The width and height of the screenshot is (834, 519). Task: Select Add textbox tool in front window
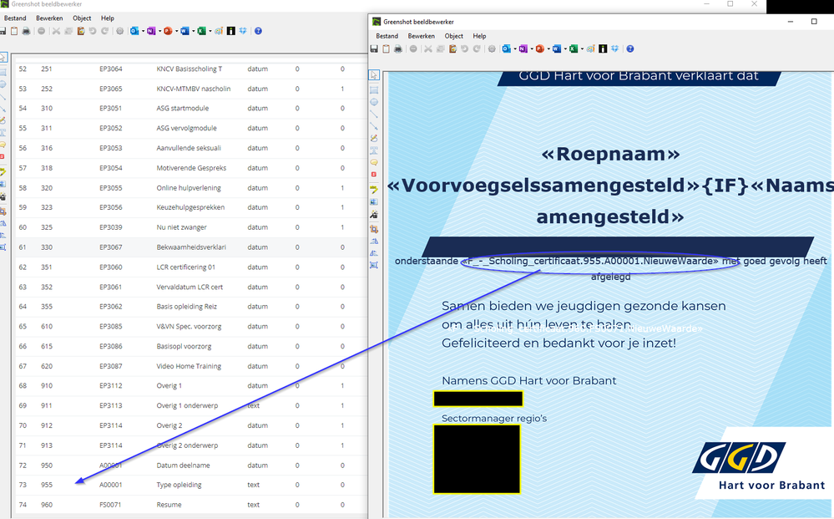(x=374, y=150)
